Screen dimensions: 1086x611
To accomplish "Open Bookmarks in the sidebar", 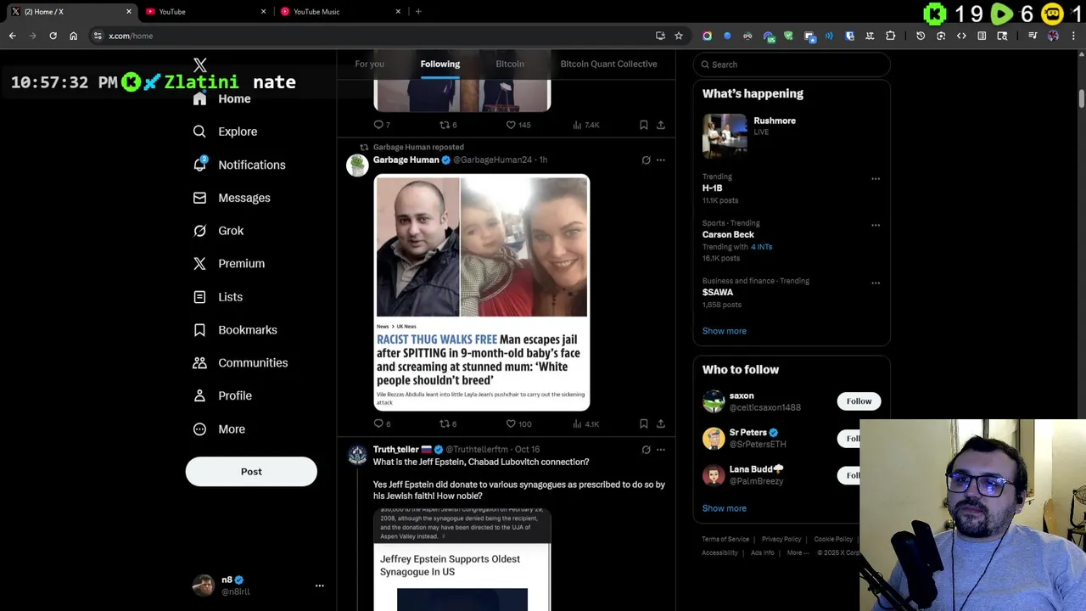I will (x=235, y=330).
